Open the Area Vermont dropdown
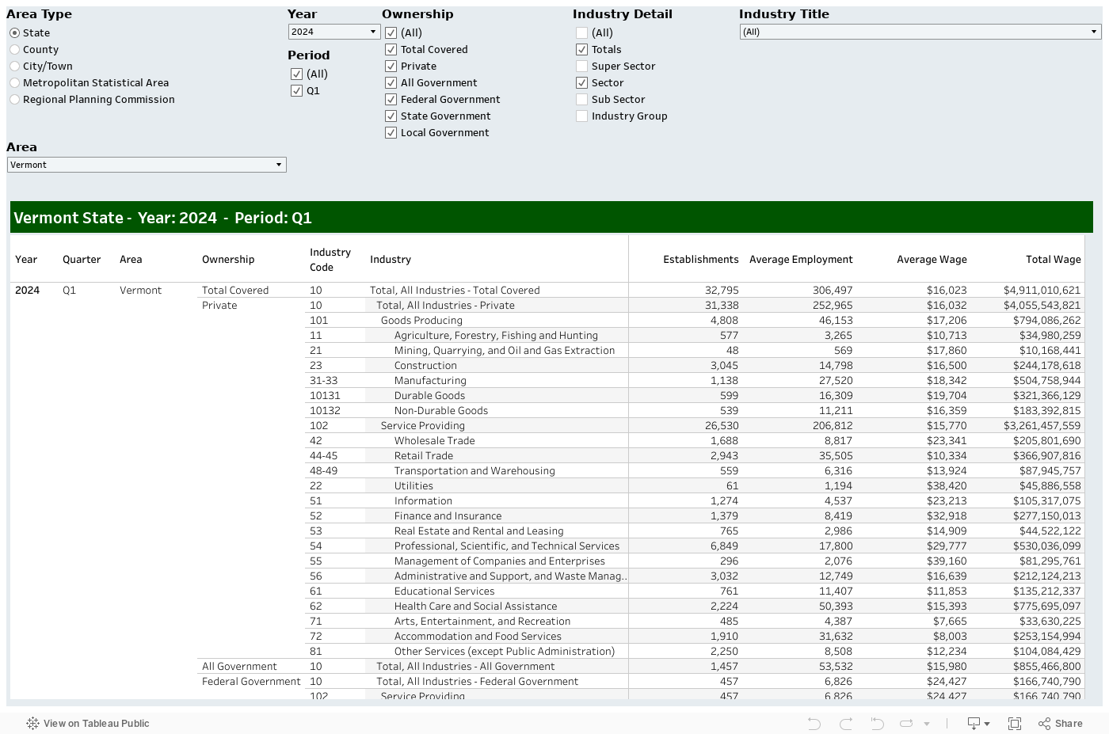Viewport: 1109px width, 734px height. click(147, 165)
